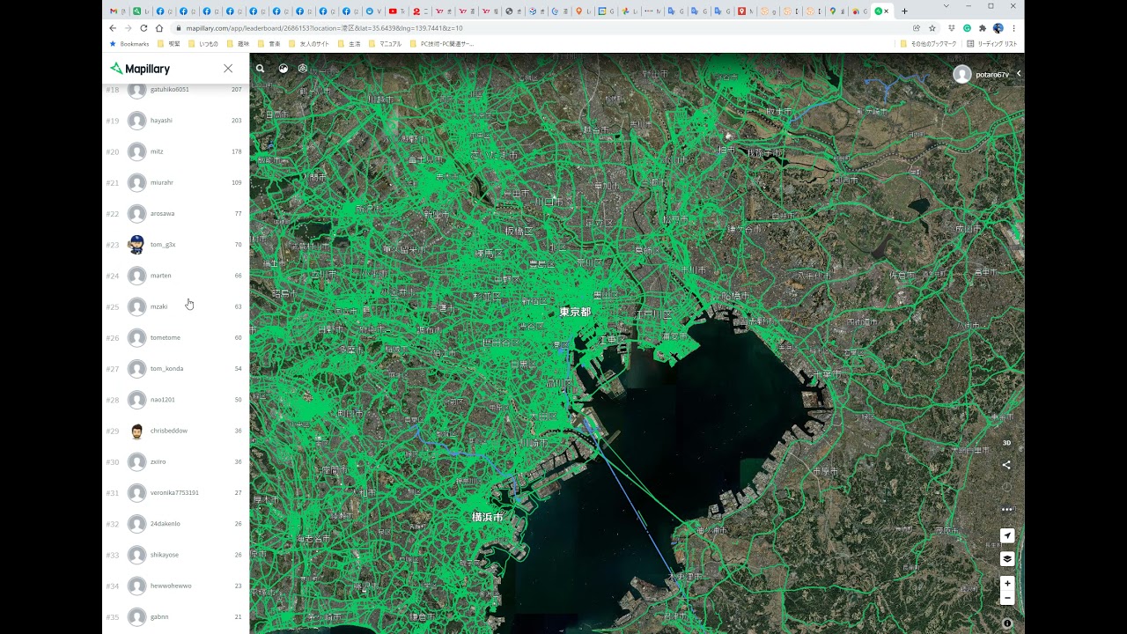
Task: Open miurahr leaderboard entry
Action: pos(175,182)
